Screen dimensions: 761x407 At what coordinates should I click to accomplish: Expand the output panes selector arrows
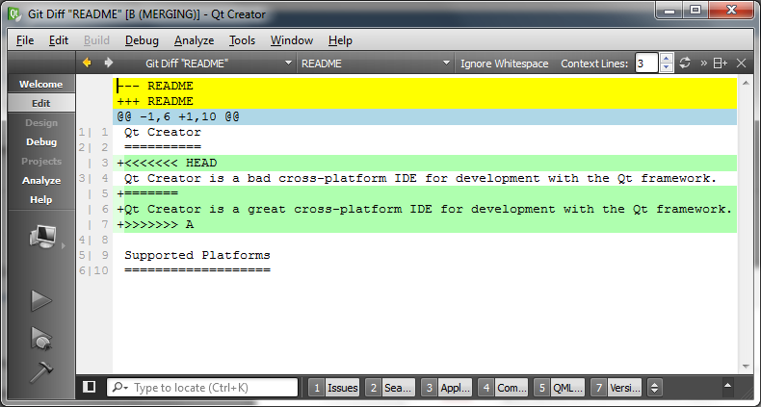(655, 388)
